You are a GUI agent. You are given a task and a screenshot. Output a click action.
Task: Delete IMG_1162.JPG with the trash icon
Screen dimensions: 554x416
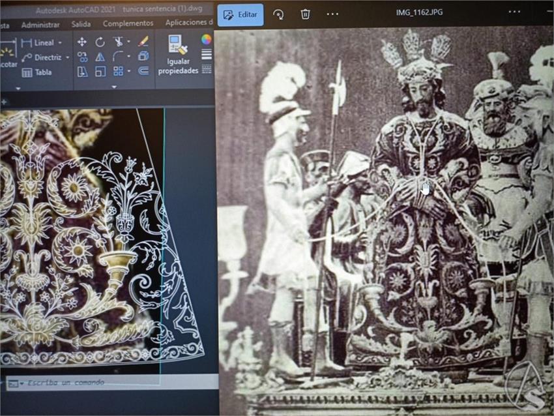click(x=305, y=14)
